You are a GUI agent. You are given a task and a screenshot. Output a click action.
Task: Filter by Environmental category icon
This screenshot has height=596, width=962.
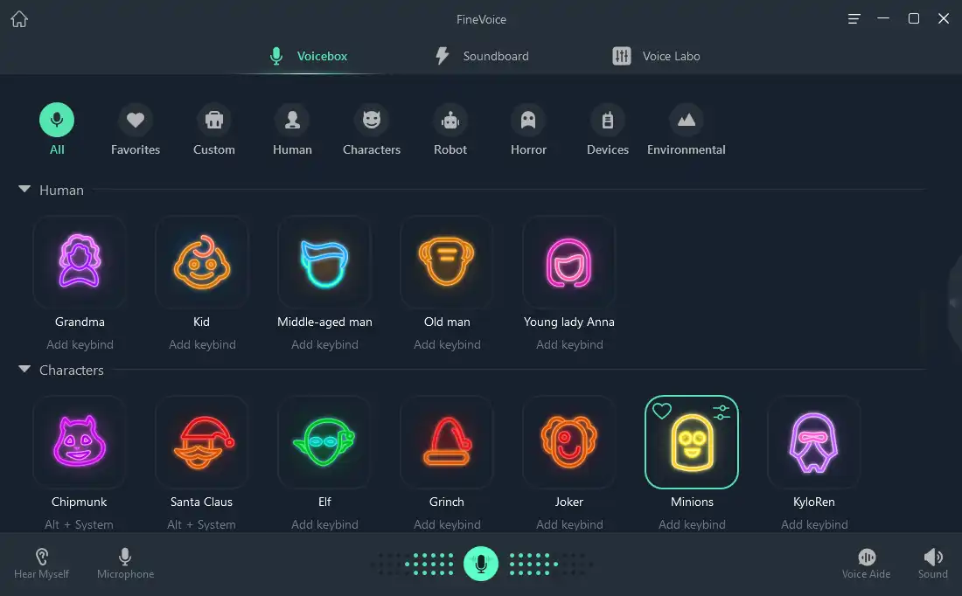[686, 120]
